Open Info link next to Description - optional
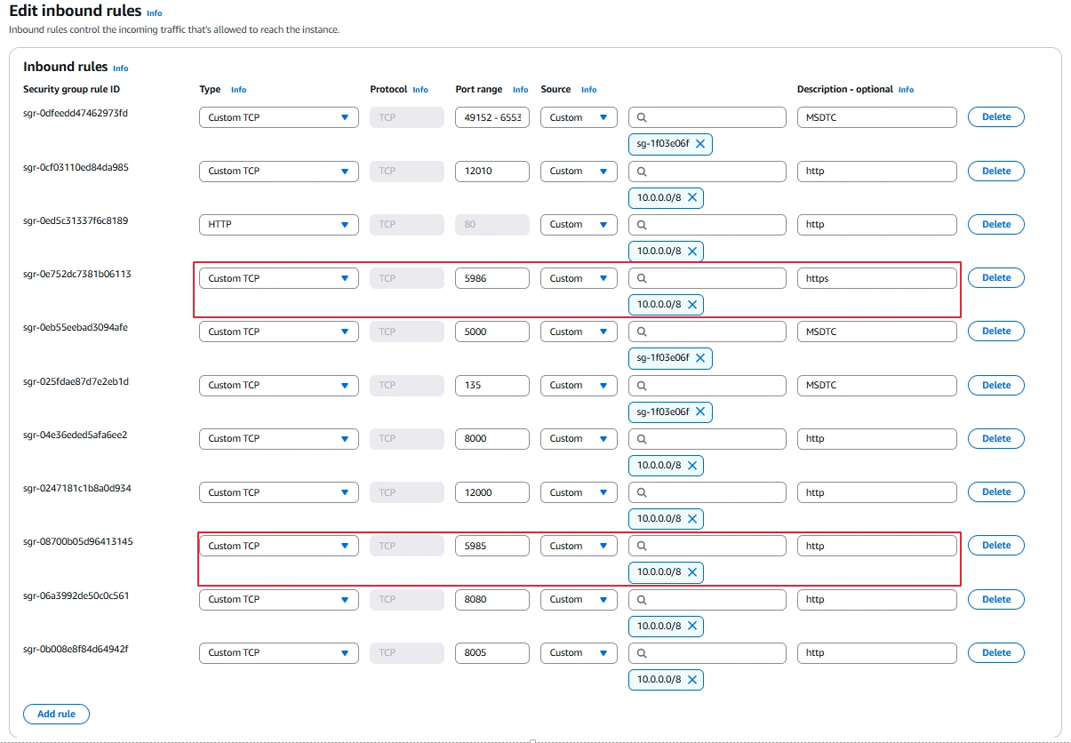1071x743 pixels. [x=906, y=90]
